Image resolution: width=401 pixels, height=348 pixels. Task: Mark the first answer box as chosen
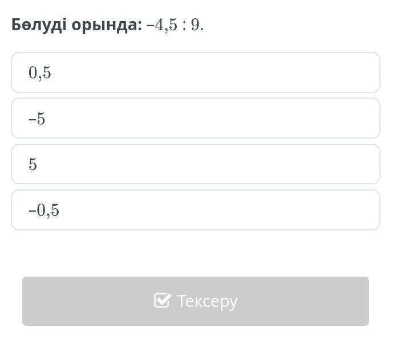click(x=196, y=72)
